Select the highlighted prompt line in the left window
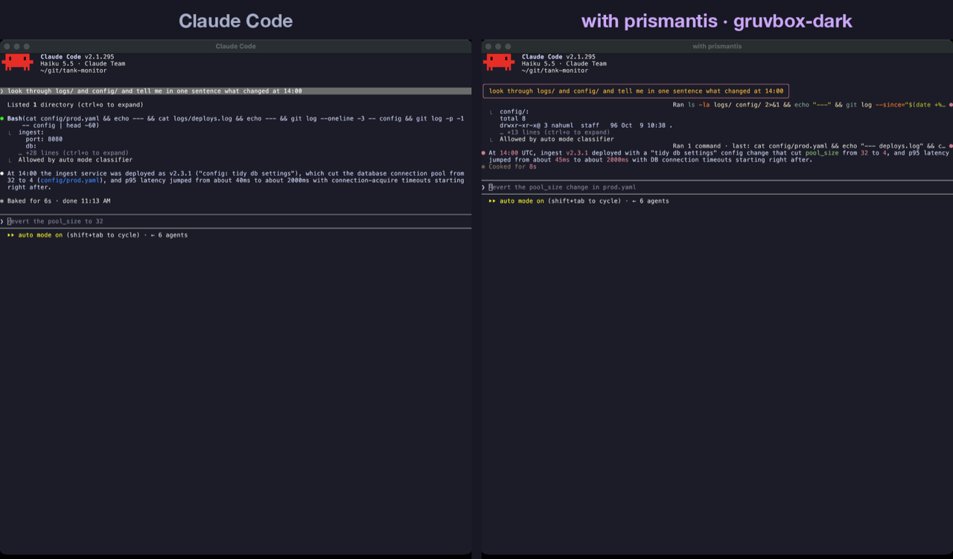953x559 pixels. (235, 91)
